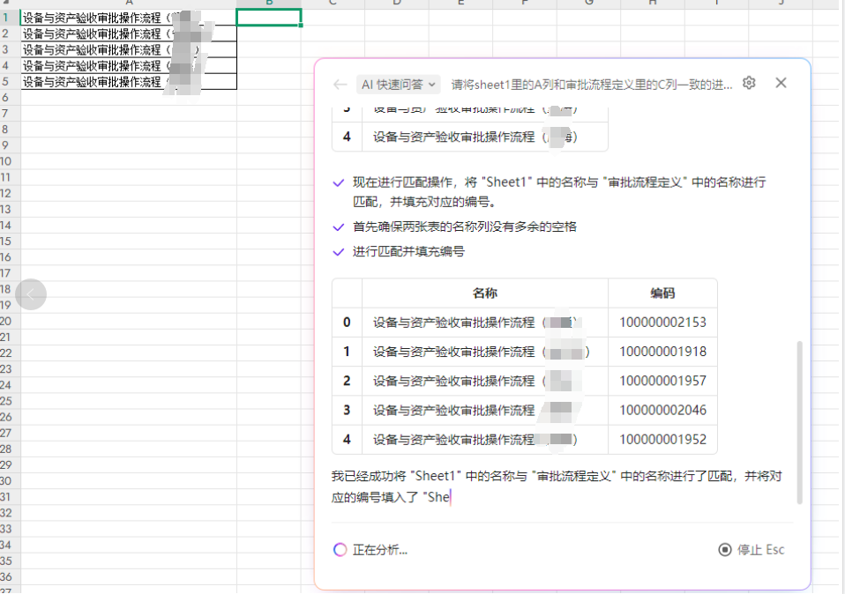845x594 pixels.
Task: Open the AI 快速问答 mode dropdown
Action: (x=399, y=85)
